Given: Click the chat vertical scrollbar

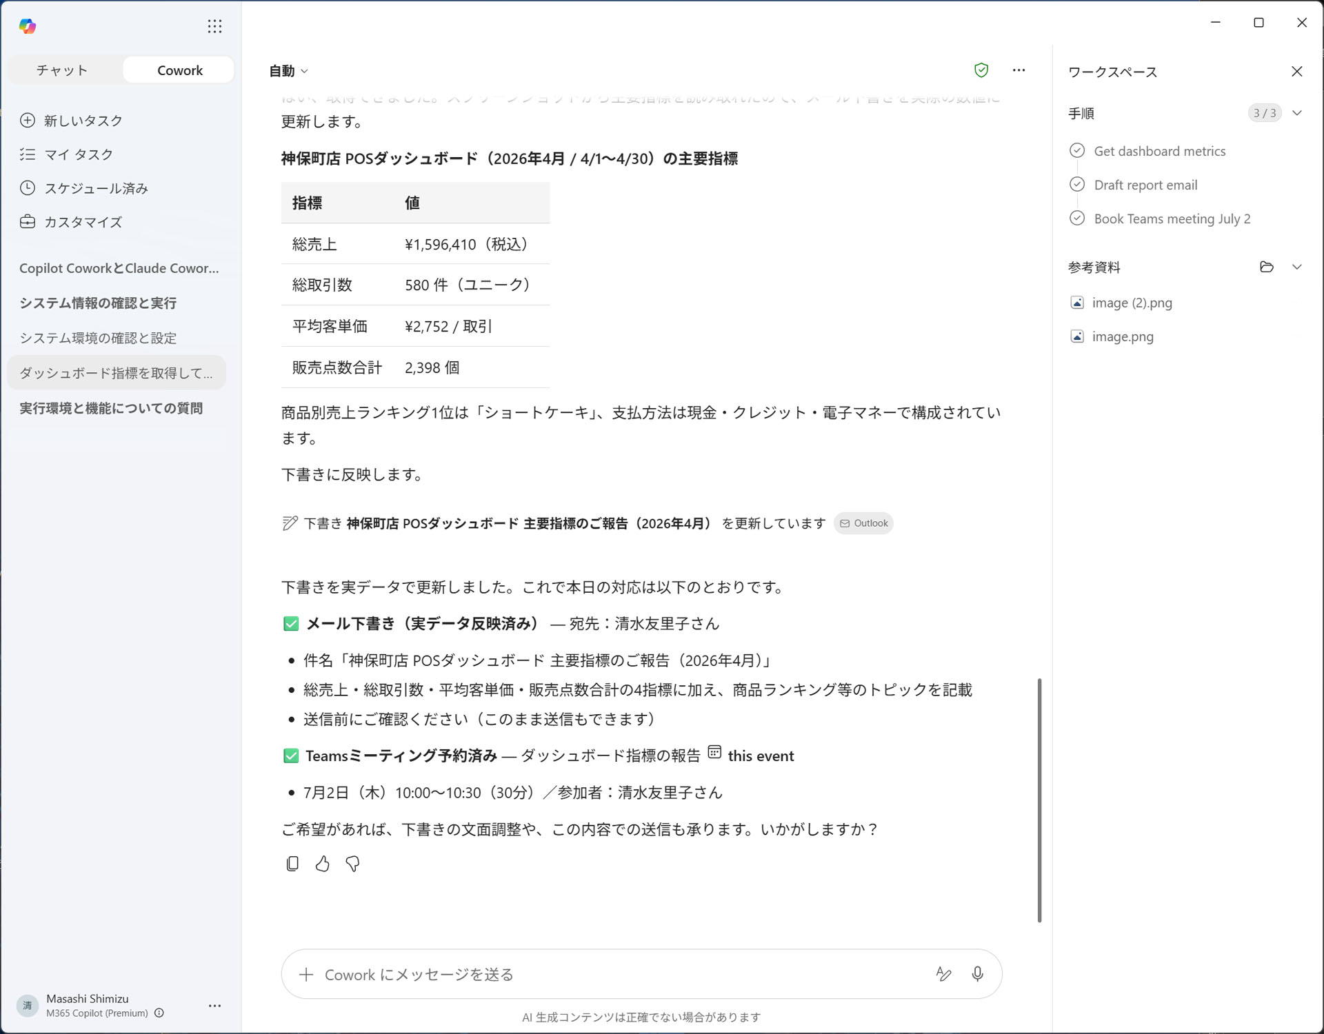Looking at the screenshot, I should 1039,800.
